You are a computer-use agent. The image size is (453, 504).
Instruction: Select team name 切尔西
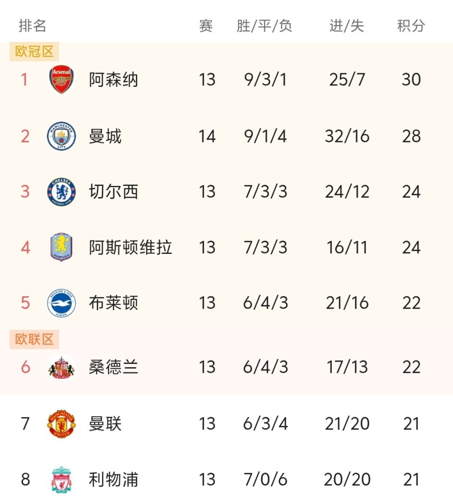point(113,192)
